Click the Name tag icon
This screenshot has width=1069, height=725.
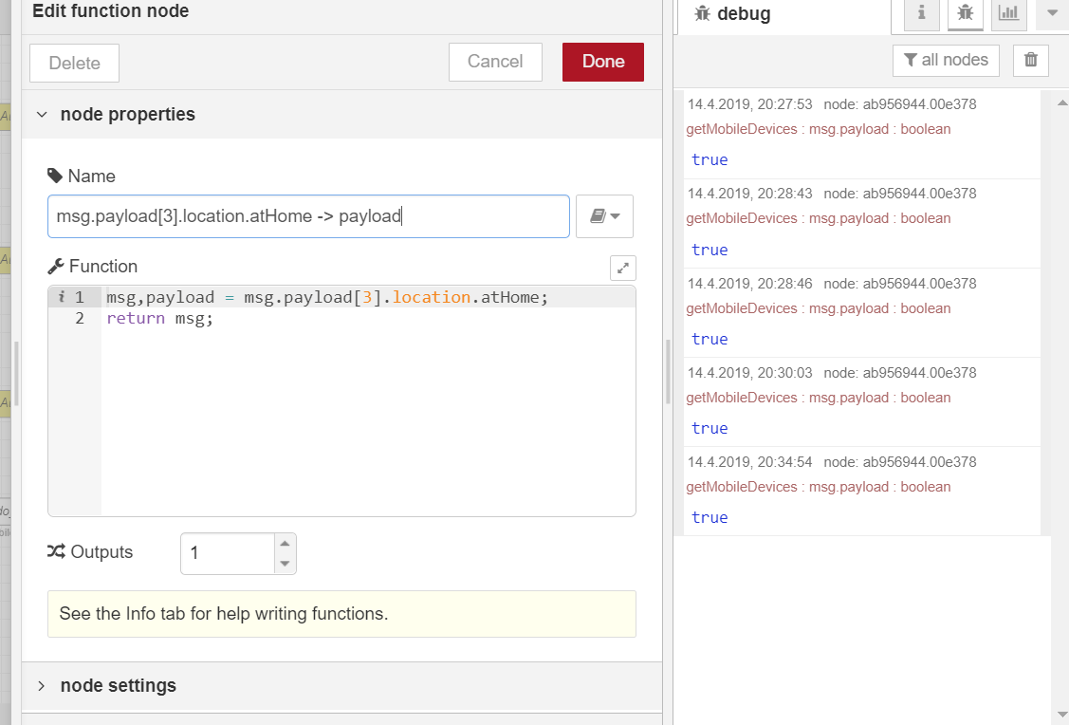[x=55, y=176]
